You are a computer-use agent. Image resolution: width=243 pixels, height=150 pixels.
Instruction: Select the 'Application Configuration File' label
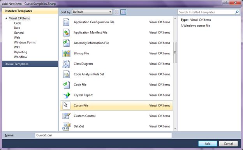click(94, 22)
